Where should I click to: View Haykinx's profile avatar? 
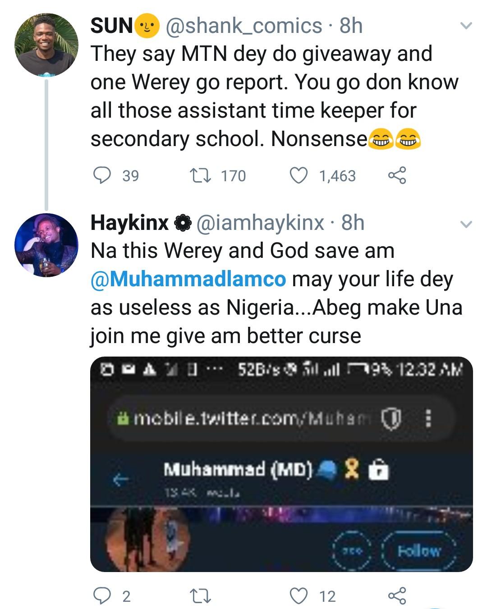click(46, 245)
